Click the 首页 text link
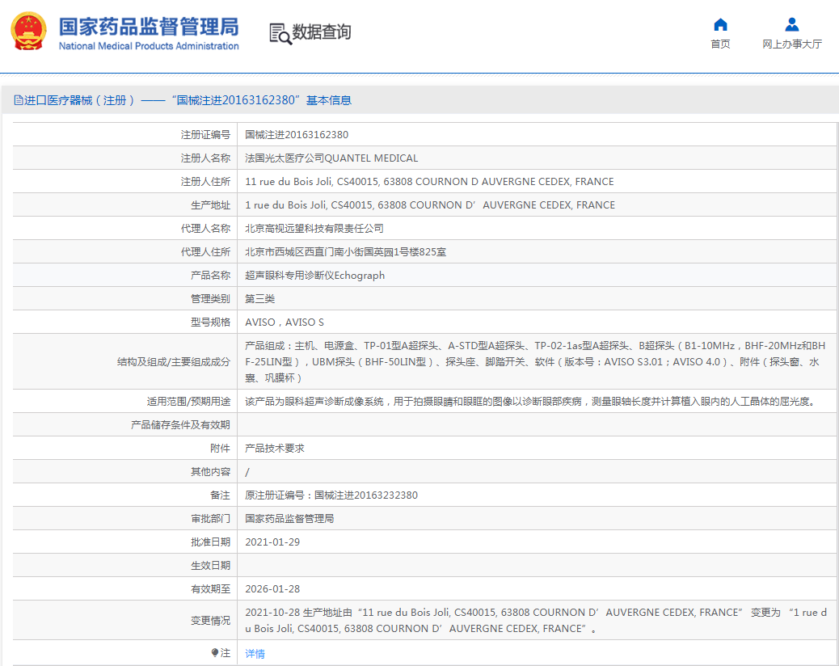 click(720, 44)
